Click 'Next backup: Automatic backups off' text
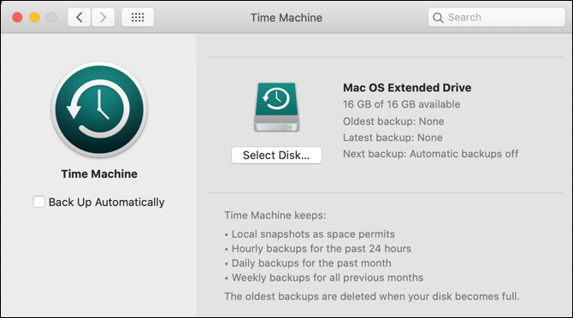Viewport: 573px width, 318px height. click(430, 154)
